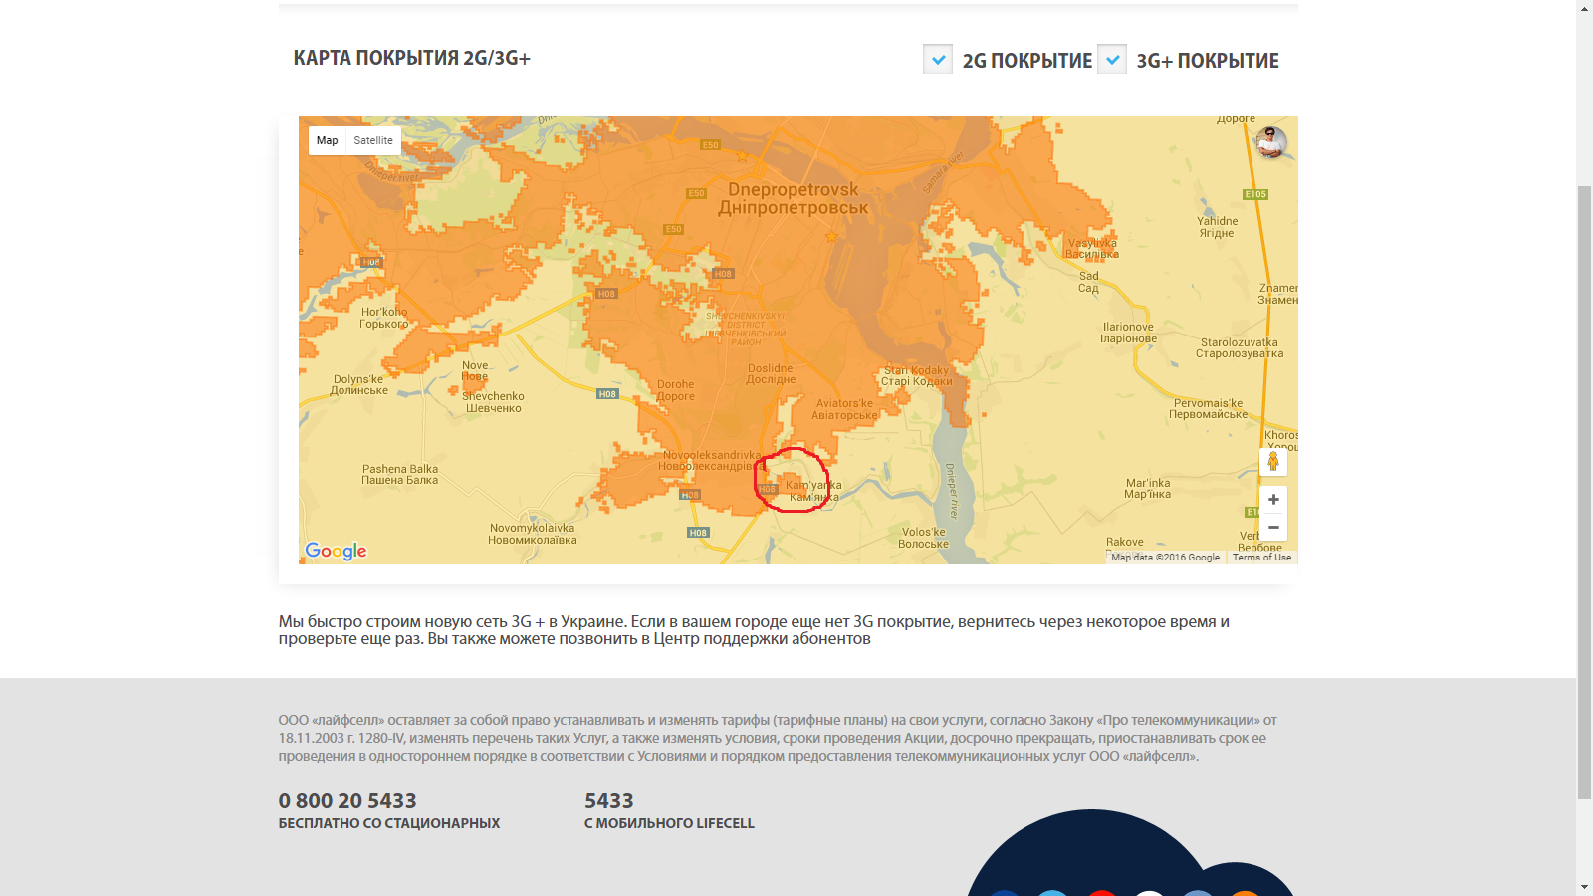Click the Kam'yanka label on the map
This screenshot has height=896, width=1593.
(x=813, y=491)
